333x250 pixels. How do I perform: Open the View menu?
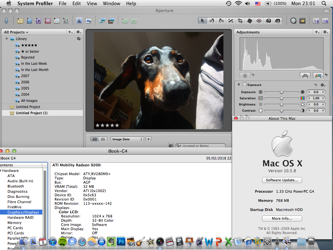(x=92, y=3)
